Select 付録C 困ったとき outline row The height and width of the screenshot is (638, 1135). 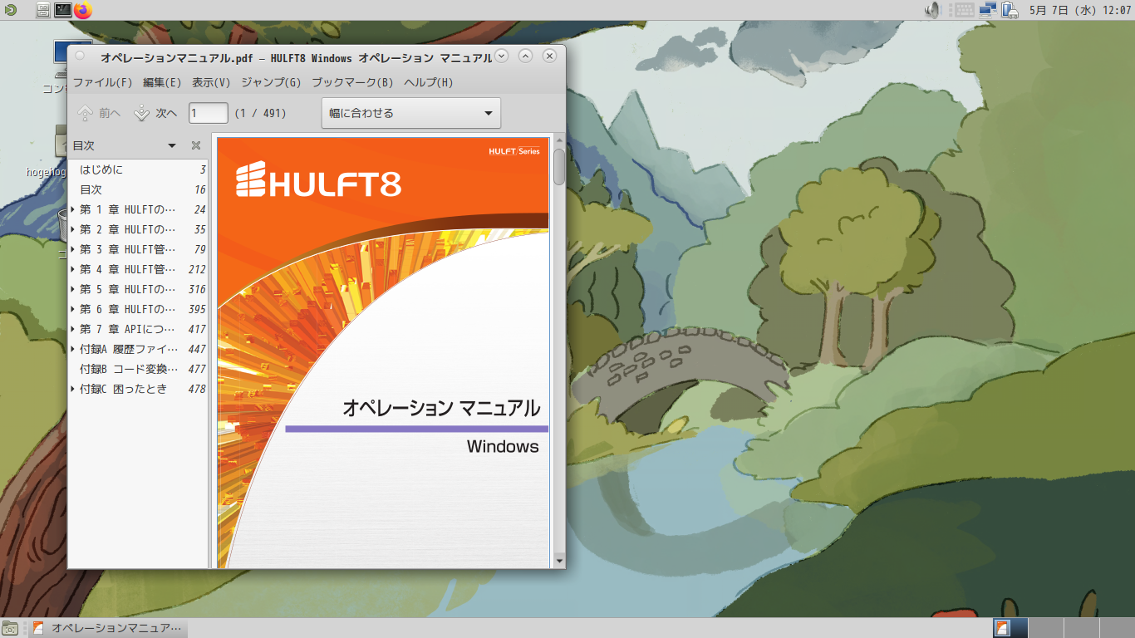click(138, 389)
